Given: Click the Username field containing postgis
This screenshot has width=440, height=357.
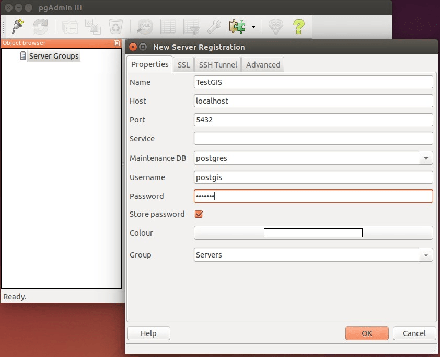Looking at the screenshot, I should [x=313, y=177].
